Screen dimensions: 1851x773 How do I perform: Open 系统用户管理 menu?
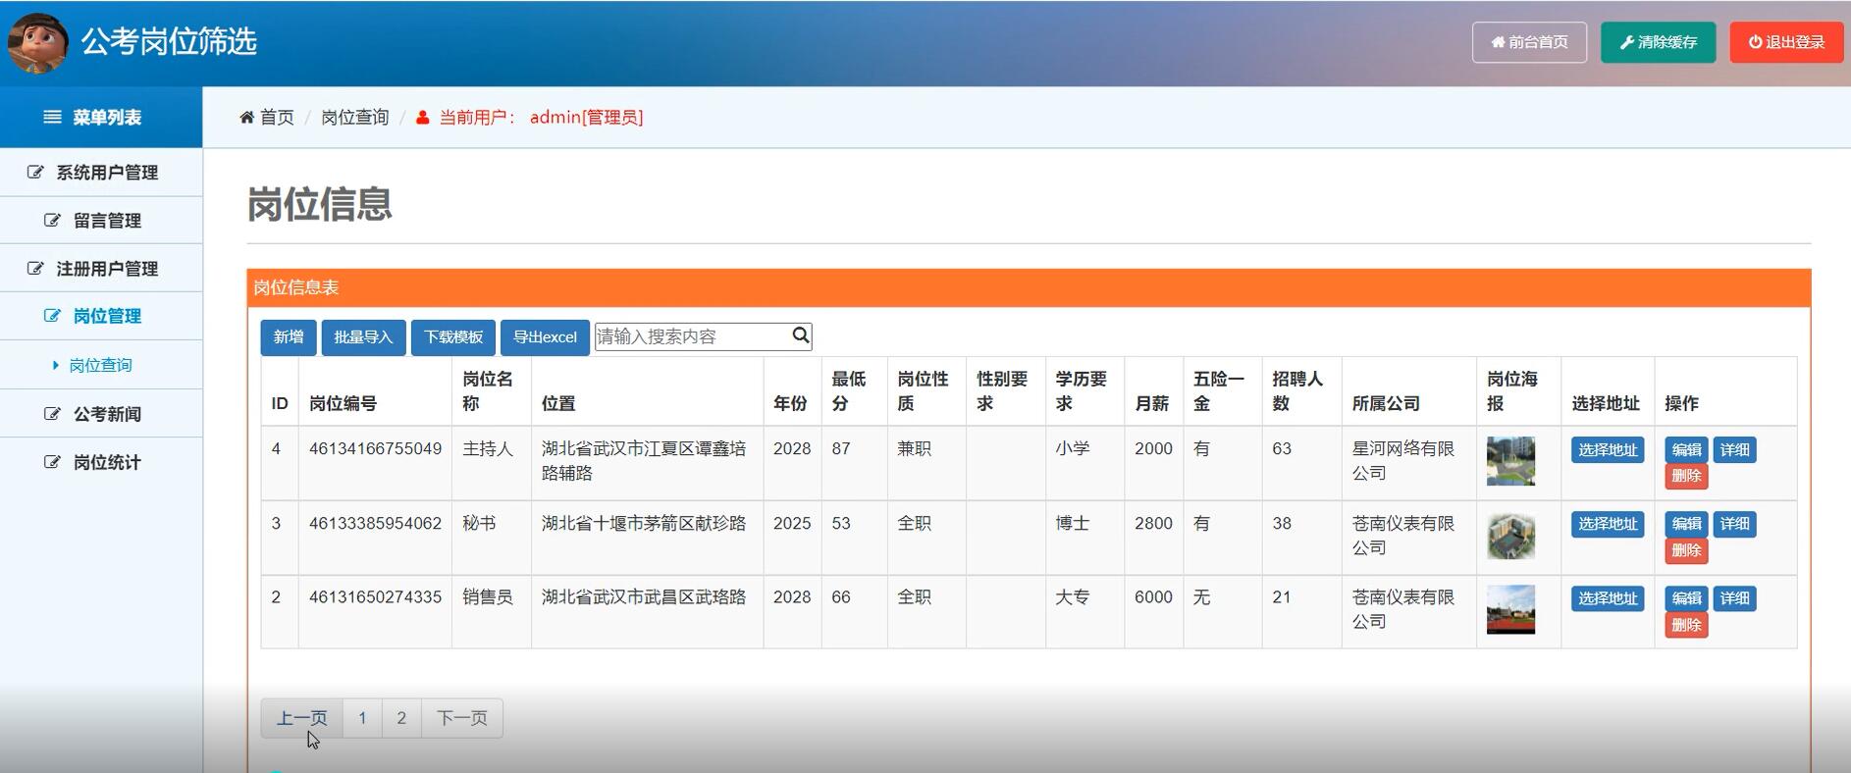coord(101,173)
